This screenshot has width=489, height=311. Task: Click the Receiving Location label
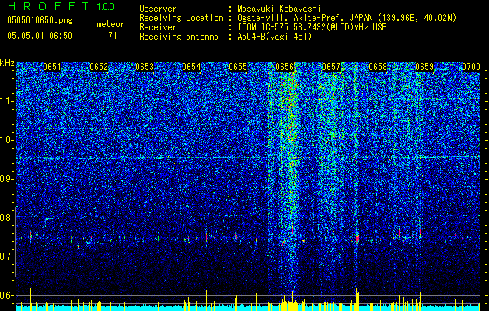click(x=181, y=18)
